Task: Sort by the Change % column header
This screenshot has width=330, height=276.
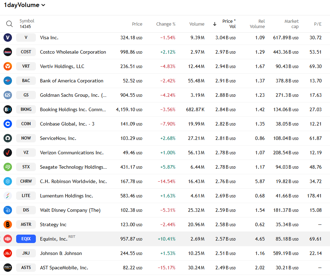Action: point(166,24)
